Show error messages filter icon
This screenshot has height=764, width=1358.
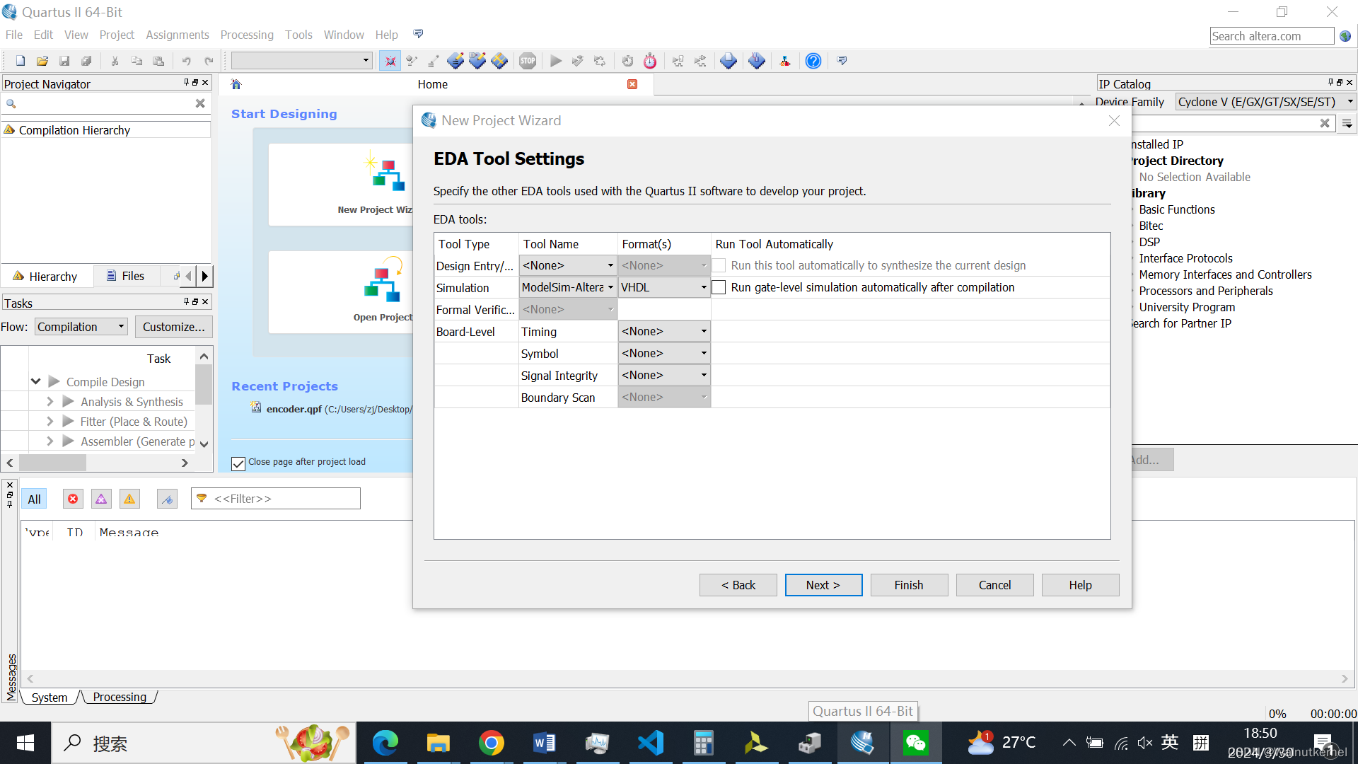click(x=73, y=499)
